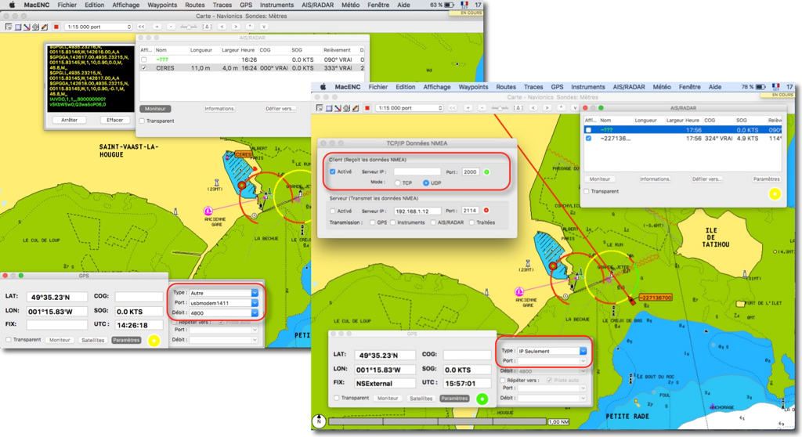Image resolution: width=802 pixels, height=437 pixels.
Task: Pan chart right with '>' in left window toolbar
Action: point(236,27)
